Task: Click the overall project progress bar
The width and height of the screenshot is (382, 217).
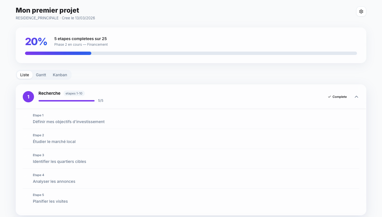Action: point(191,53)
